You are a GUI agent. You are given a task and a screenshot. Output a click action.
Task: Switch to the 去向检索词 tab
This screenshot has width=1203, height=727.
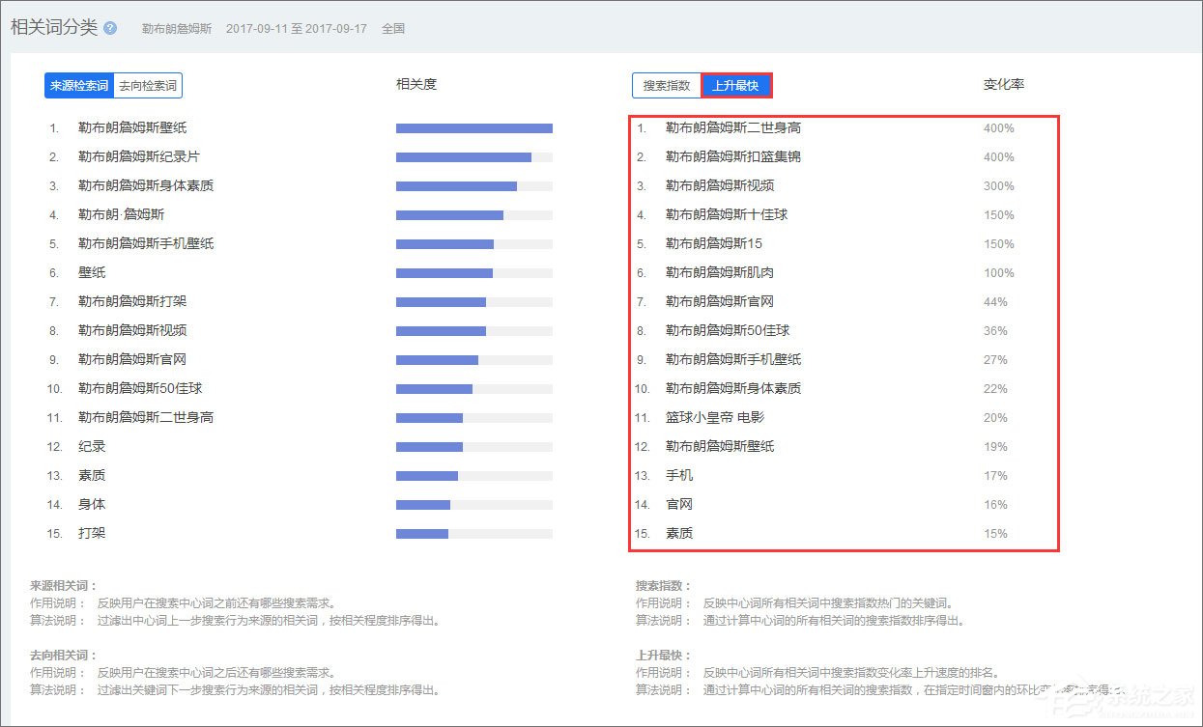click(149, 85)
